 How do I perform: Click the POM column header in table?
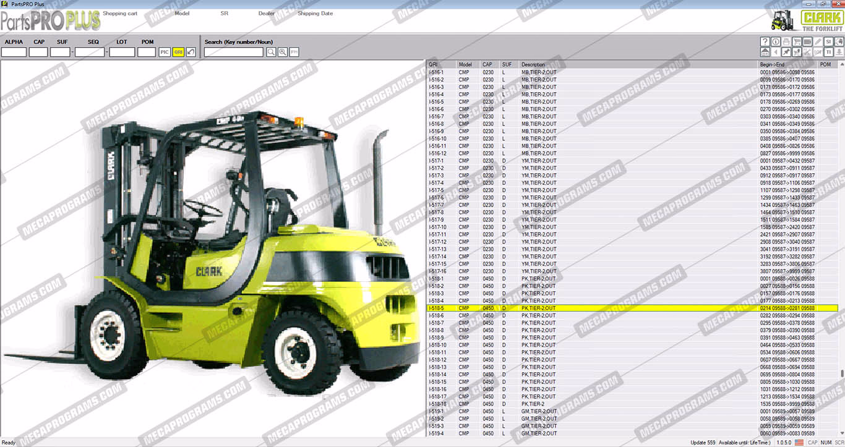click(x=828, y=64)
